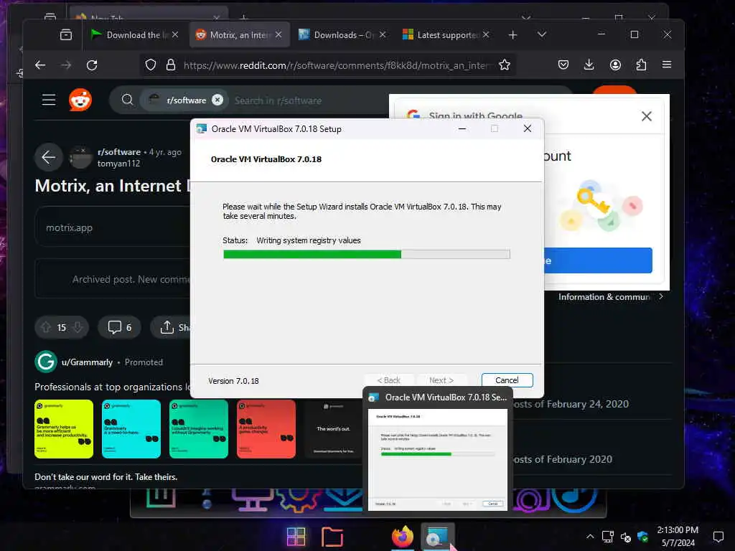Upvote the Motrix post
This screenshot has height=551, width=735.
45,327
